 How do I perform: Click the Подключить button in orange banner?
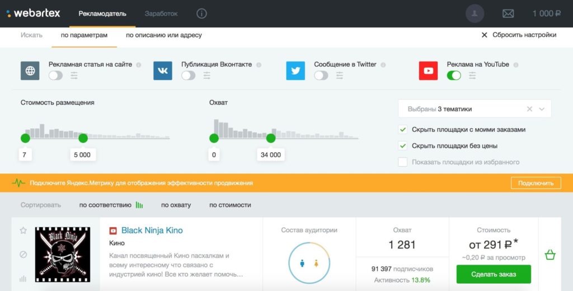click(536, 183)
